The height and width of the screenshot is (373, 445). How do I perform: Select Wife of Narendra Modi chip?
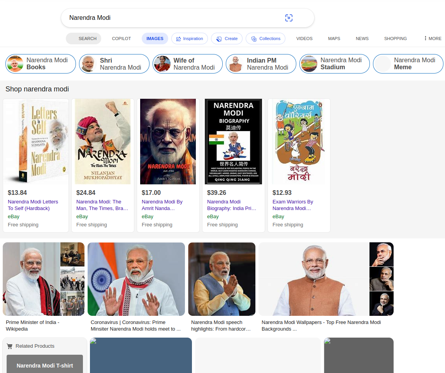(x=188, y=64)
